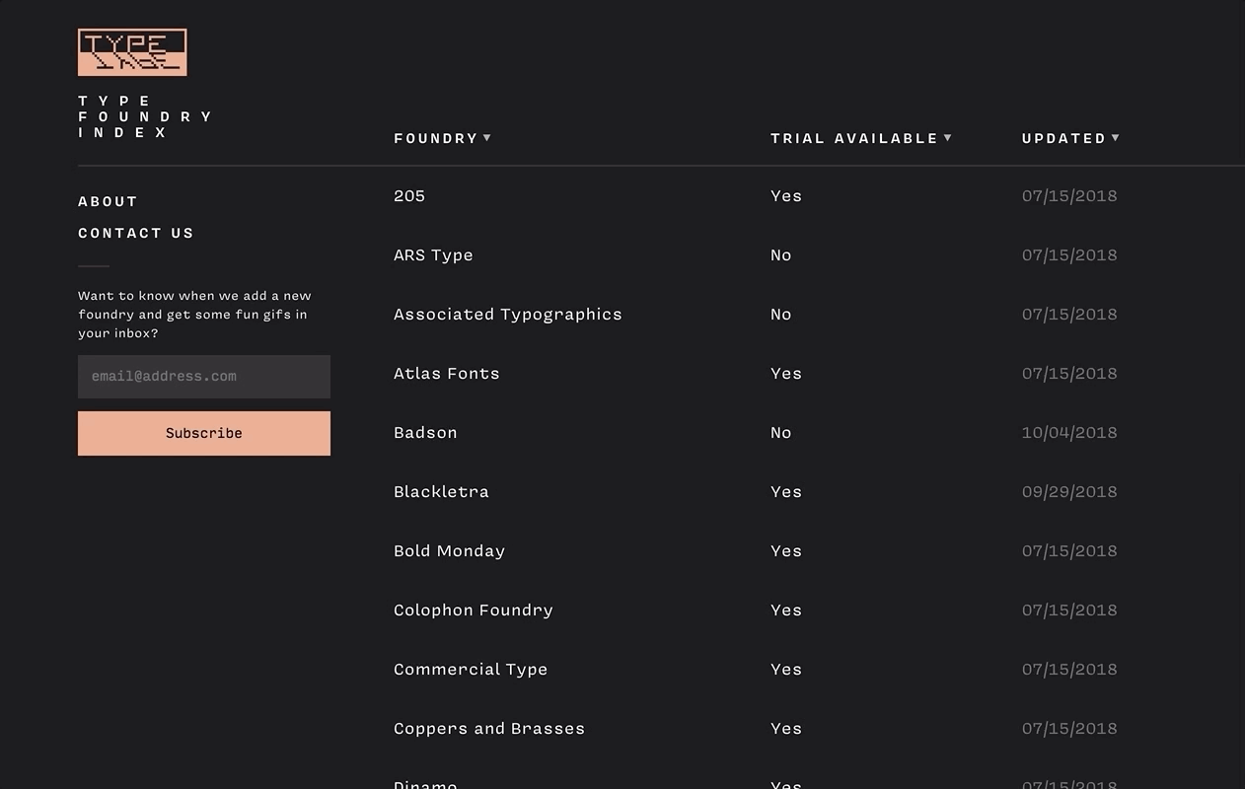Viewport: 1245px width, 789px height.
Task: Go to Blackletra foundry
Action: (x=441, y=492)
